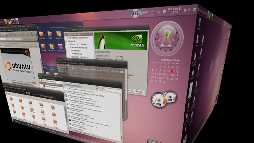This screenshot has width=254, height=143.
Task: Select X Server Color Correction
Action: [x=79, y=44]
